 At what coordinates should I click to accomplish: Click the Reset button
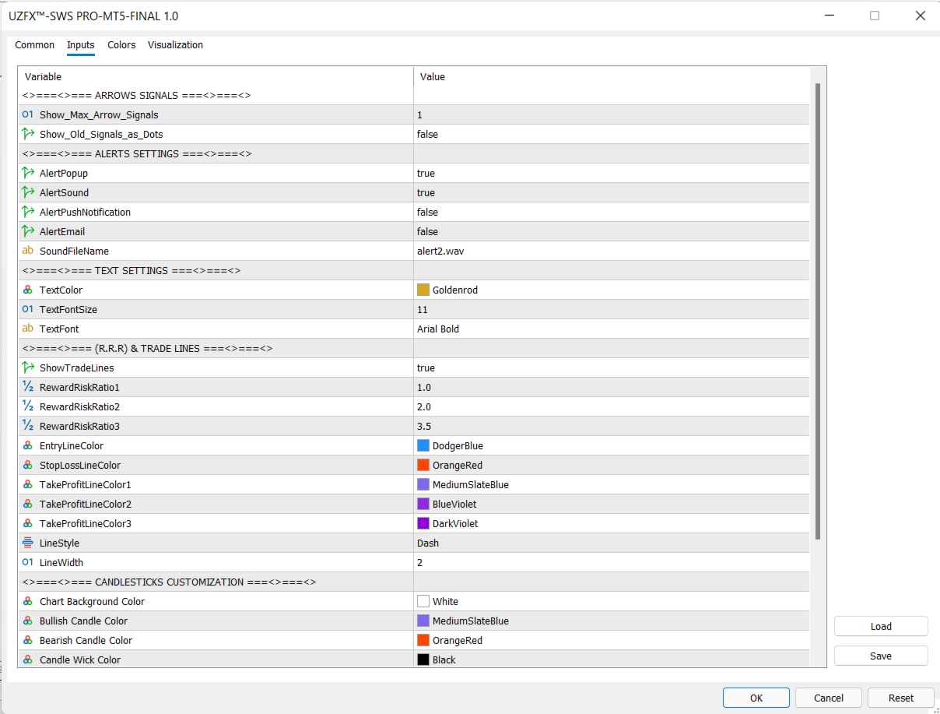[901, 698]
